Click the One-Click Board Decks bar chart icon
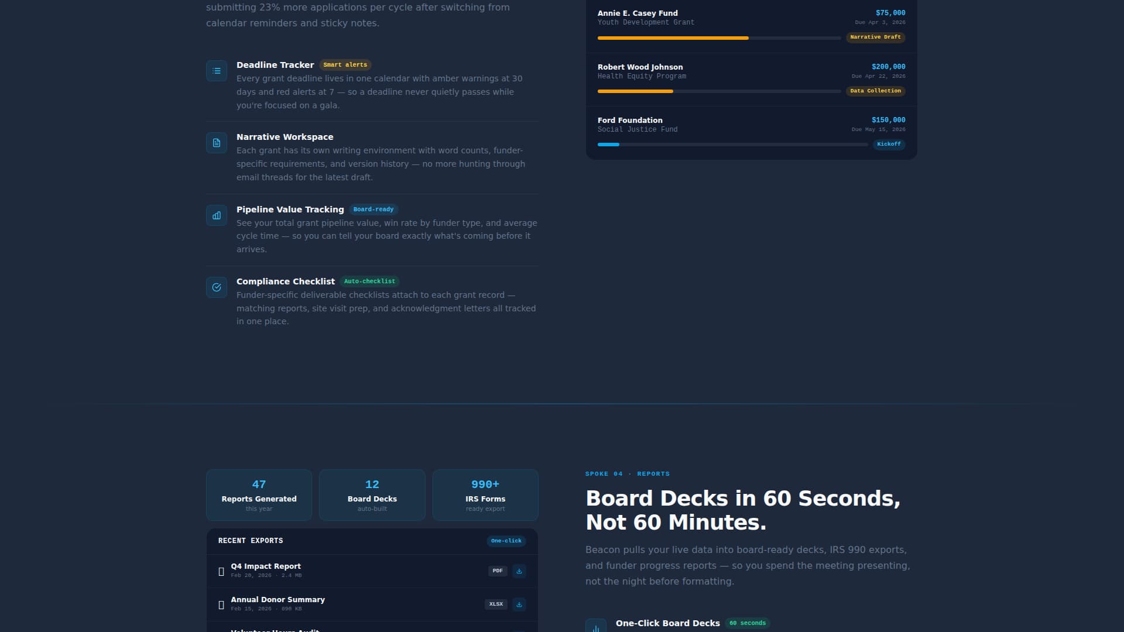The width and height of the screenshot is (1124, 632). [596, 626]
